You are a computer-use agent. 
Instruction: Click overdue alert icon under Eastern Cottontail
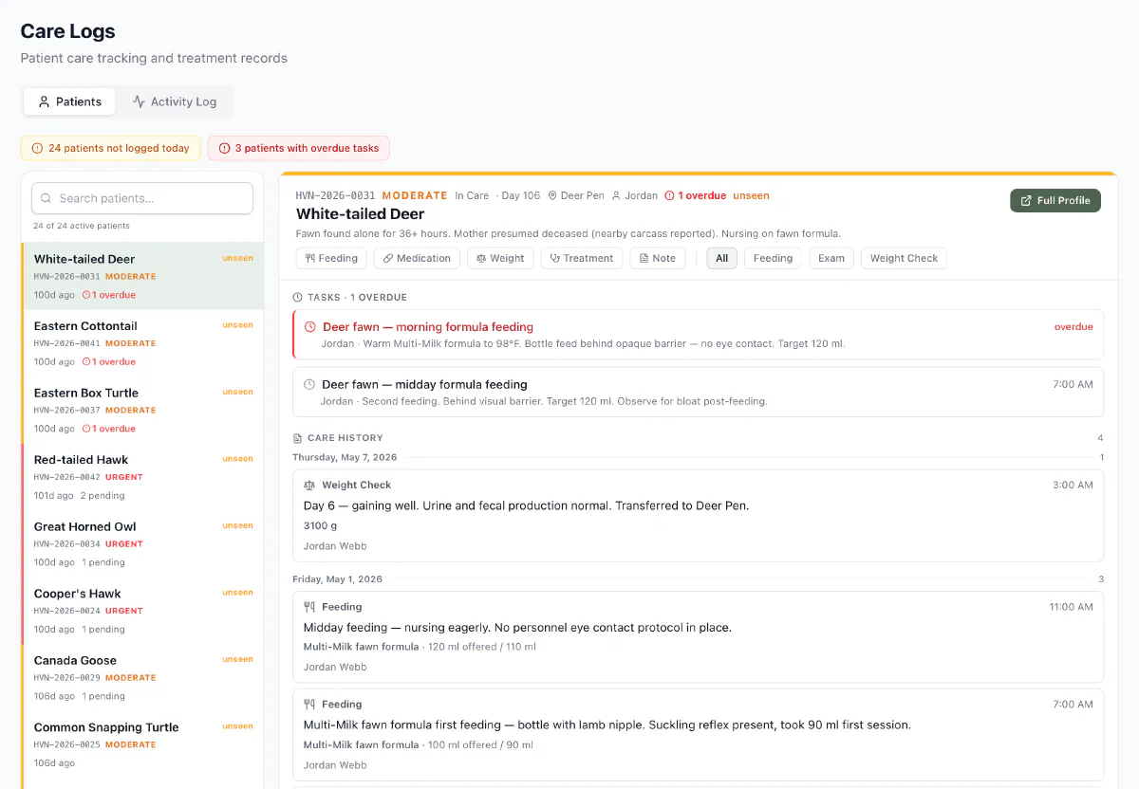click(86, 361)
